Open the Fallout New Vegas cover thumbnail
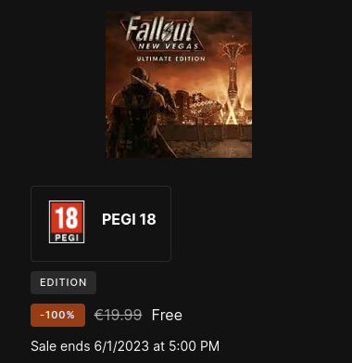This screenshot has width=352, height=363. pyautogui.click(x=179, y=84)
